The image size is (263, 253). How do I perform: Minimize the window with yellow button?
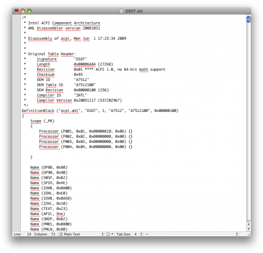tap(23, 11)
